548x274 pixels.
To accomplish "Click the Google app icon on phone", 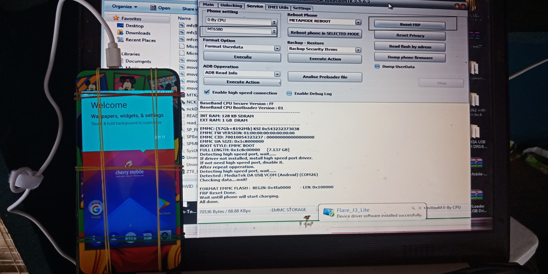I will [95, 208].
